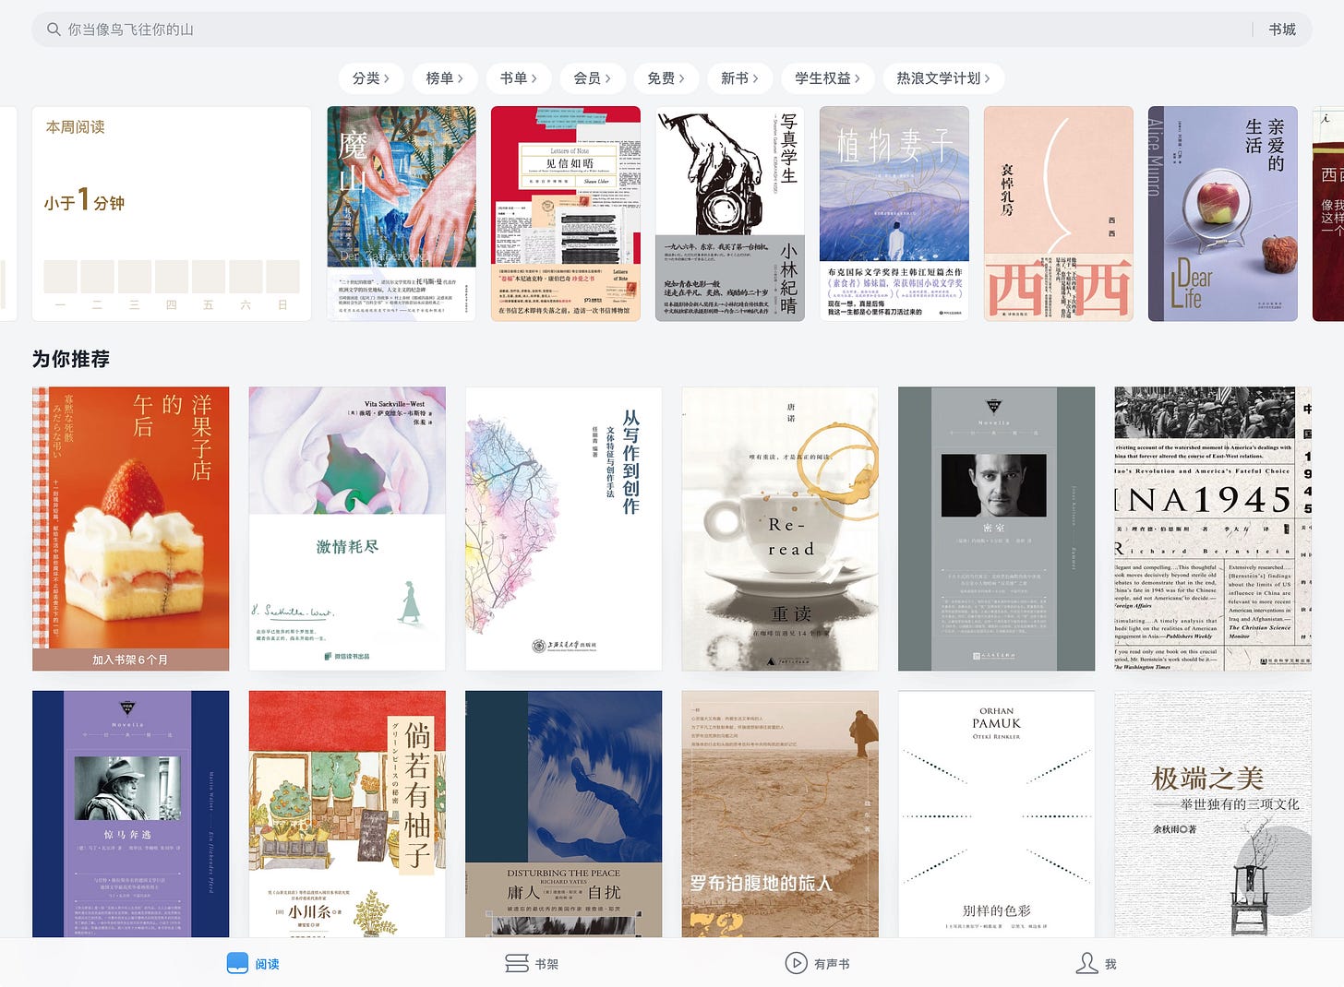Open the 榜单 rankings chip
1344x987 pixels.
point(444,78)
